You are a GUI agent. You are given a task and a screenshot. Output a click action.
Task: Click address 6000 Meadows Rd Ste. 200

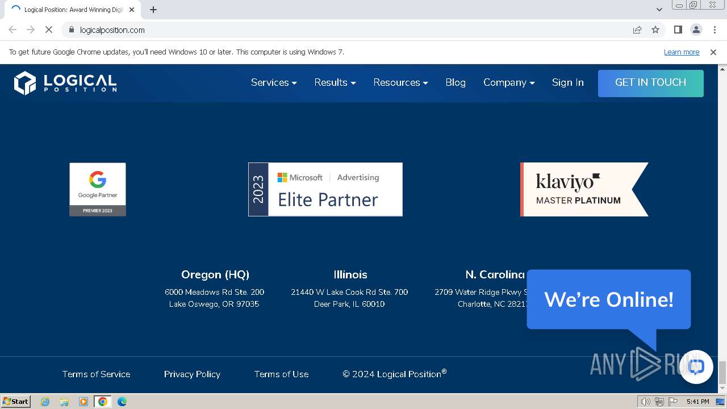215,292
